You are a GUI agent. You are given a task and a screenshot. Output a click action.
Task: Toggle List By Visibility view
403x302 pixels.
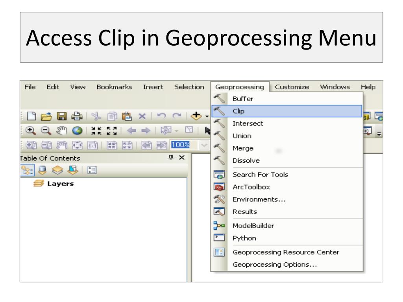coord(57,170)
